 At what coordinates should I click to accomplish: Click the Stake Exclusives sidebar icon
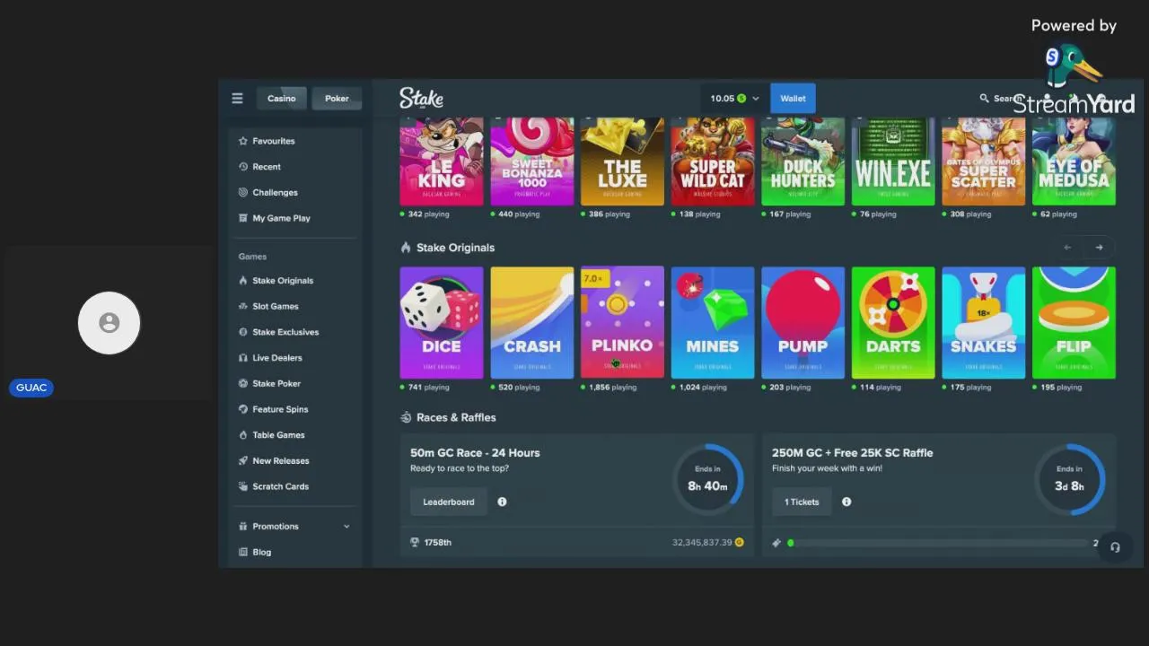pyautogui.click(x=243, y=332)
